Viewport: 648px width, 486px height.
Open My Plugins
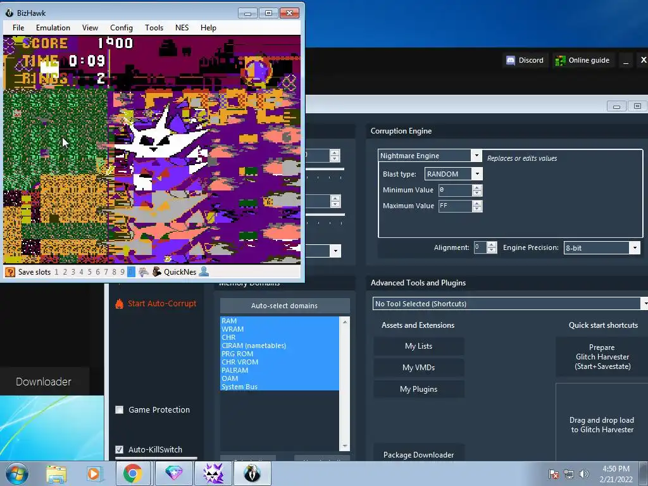click(419, 389)
